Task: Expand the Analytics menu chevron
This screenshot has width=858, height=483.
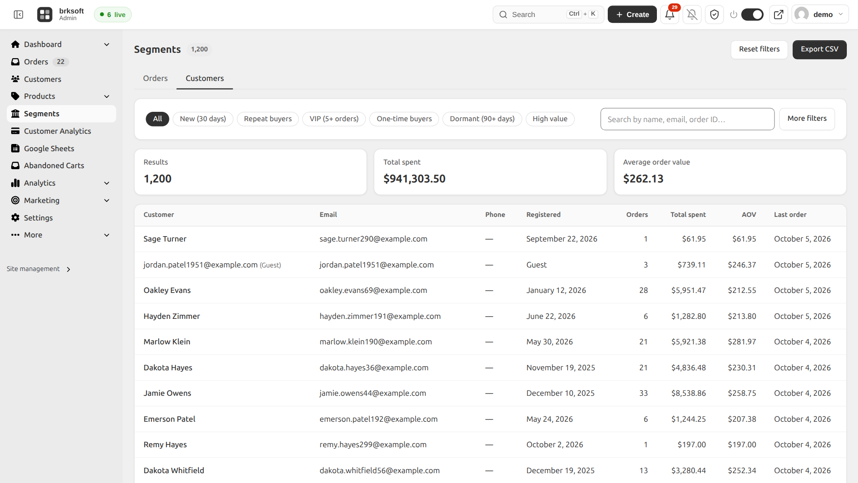Action: click(107, 183)
